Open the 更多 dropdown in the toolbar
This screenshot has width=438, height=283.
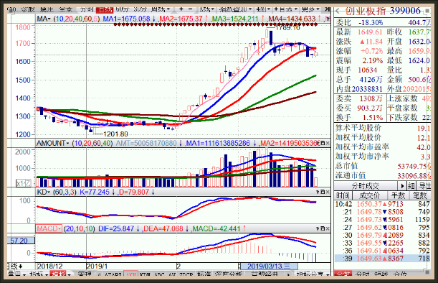click(x=310, y=10)
